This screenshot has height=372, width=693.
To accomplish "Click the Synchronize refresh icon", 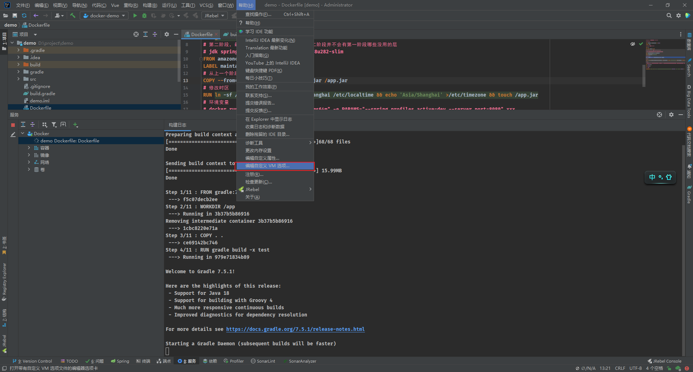I will point(24,15).
